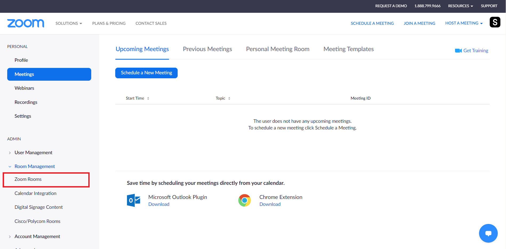
Task: Click the Microsoft Outlook icon
Action: 133,200
